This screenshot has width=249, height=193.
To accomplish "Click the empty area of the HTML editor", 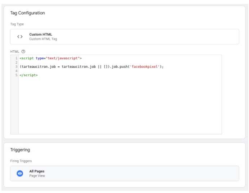I will point(119,108).
